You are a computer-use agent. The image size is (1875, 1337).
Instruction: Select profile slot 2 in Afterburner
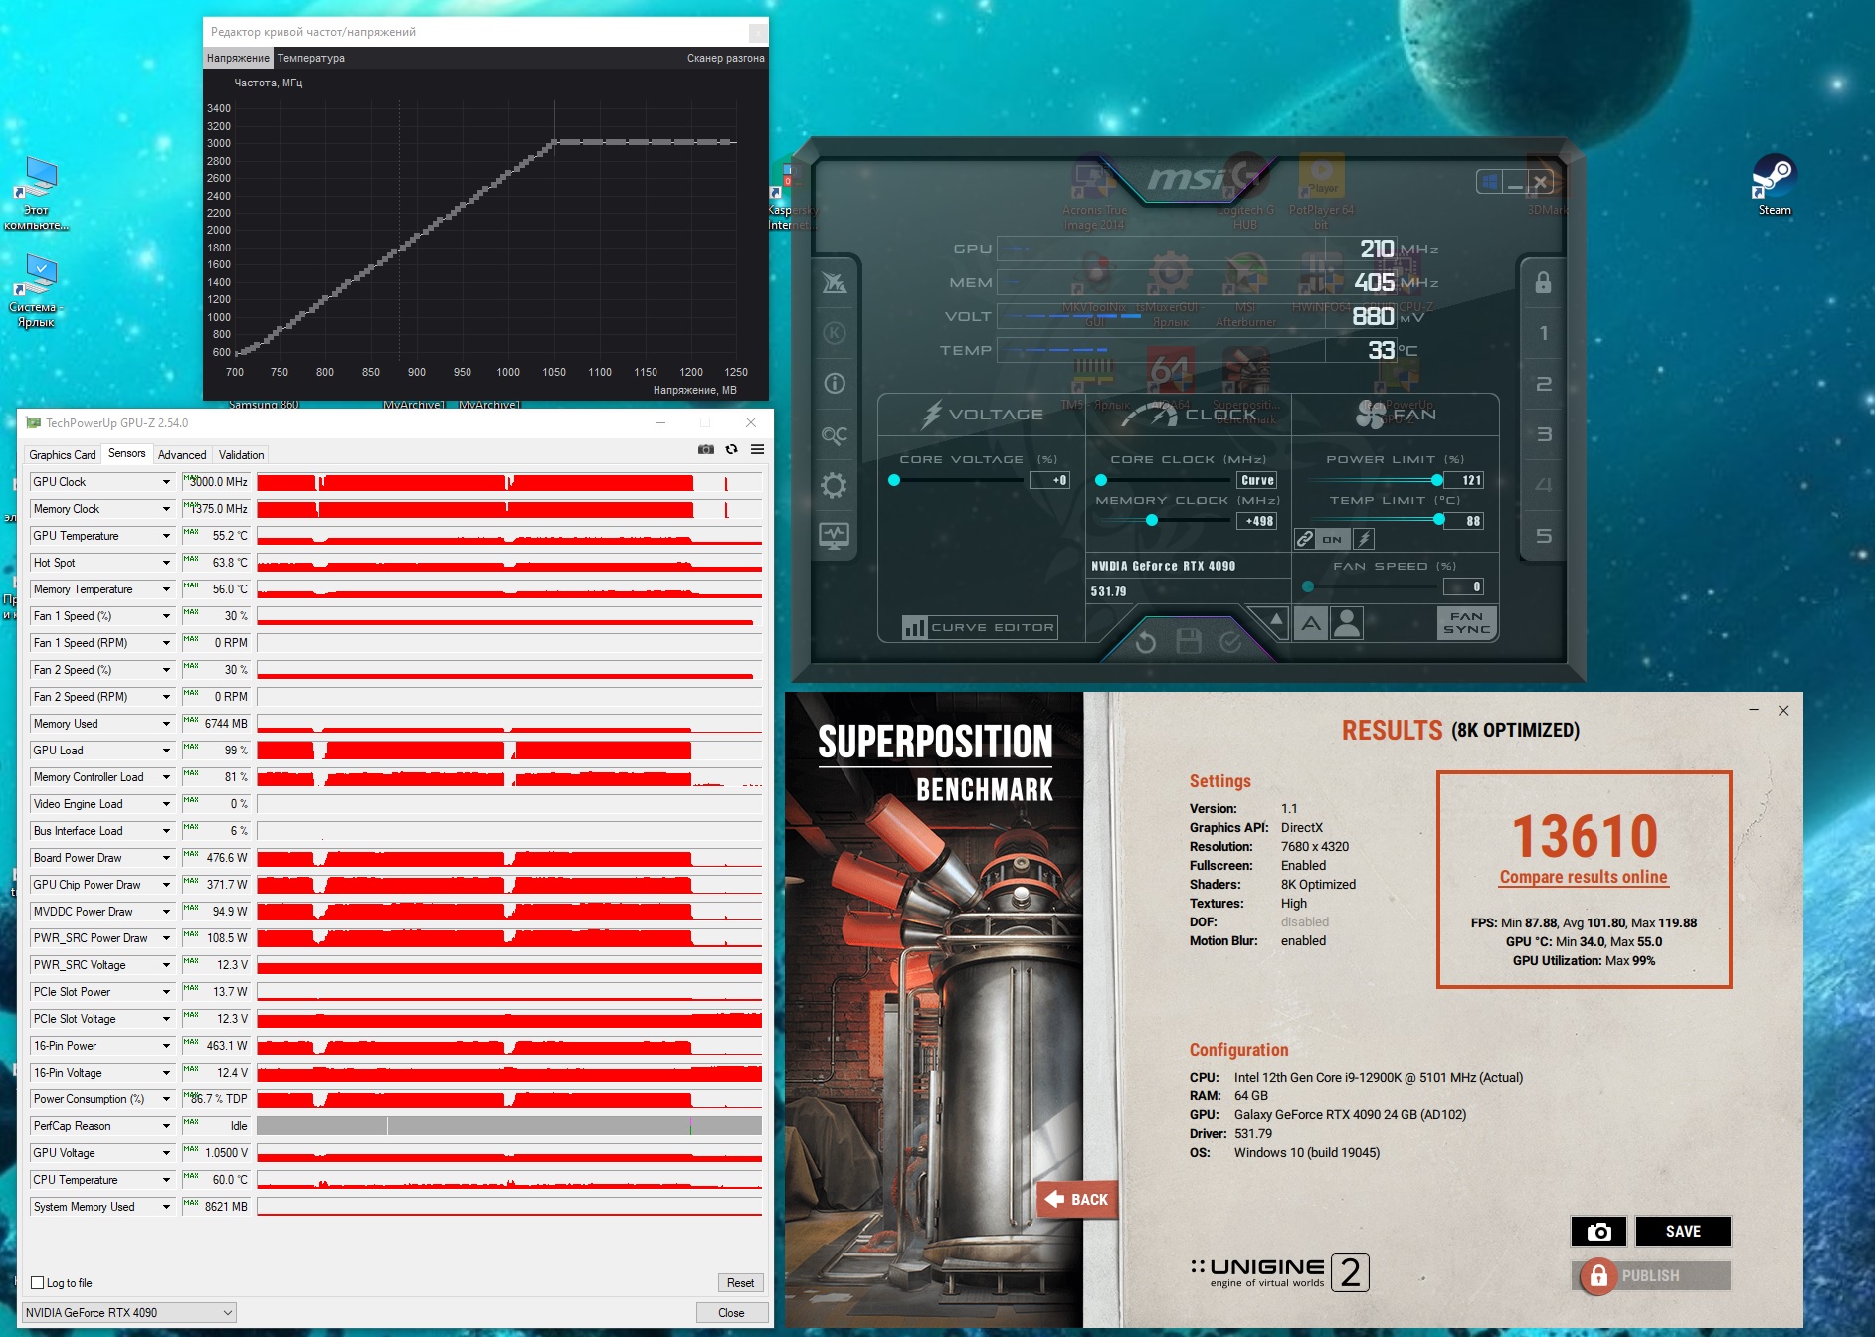pos(1544,384)
